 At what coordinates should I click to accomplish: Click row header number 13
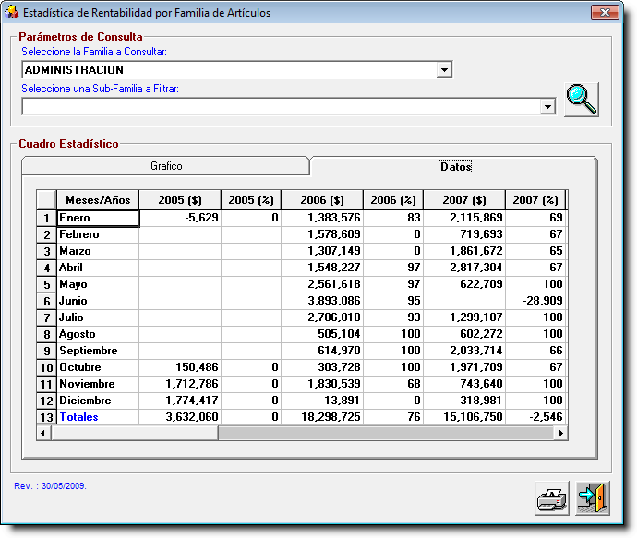(46, 417)
